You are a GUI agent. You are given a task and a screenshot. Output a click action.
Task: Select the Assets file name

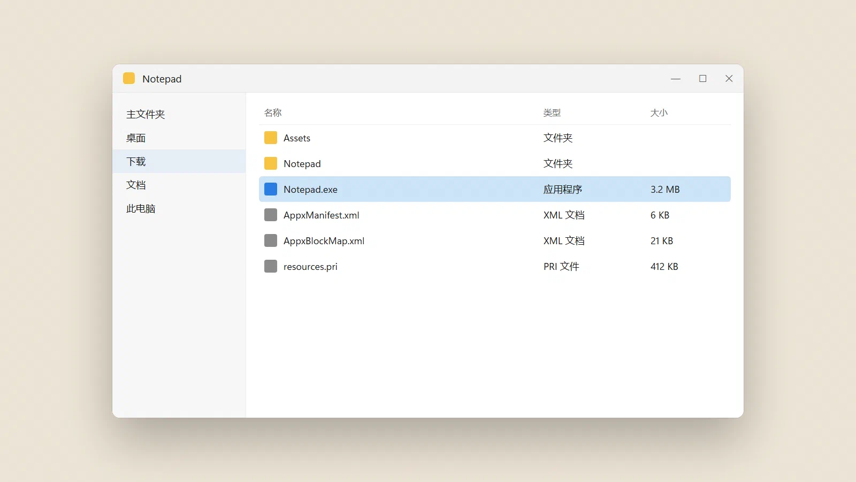pos(297,138)
